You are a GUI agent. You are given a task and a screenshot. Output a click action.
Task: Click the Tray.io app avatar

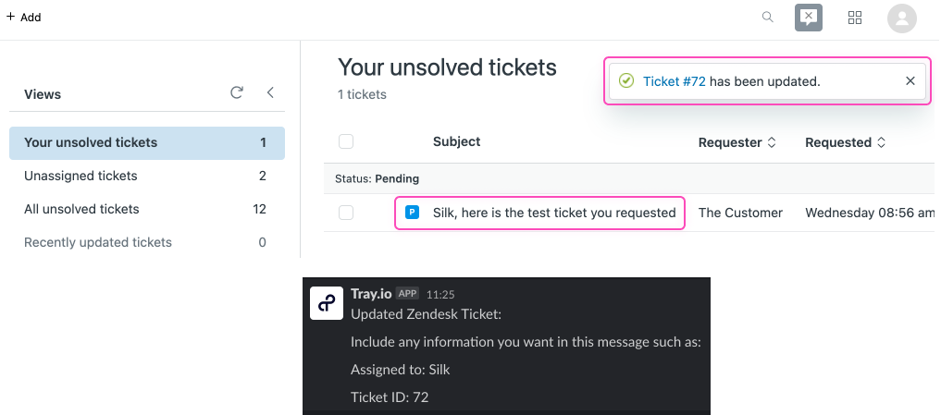327,303
